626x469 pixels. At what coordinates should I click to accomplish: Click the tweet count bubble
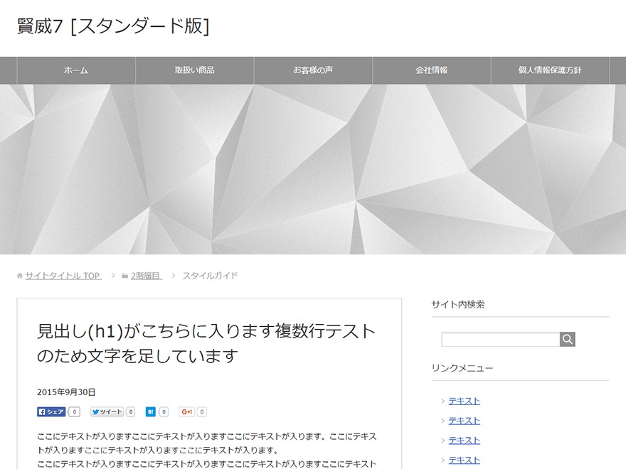(x=131, y=412)
